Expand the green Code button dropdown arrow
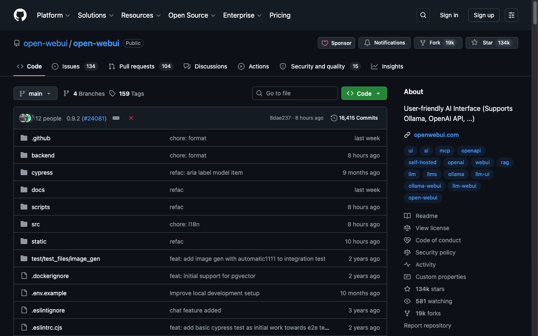This screenshot has height=336, width=538. coord(378,93)
